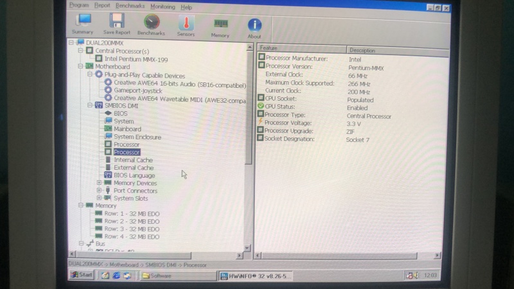Click the Feature column header

coord(302,48)
